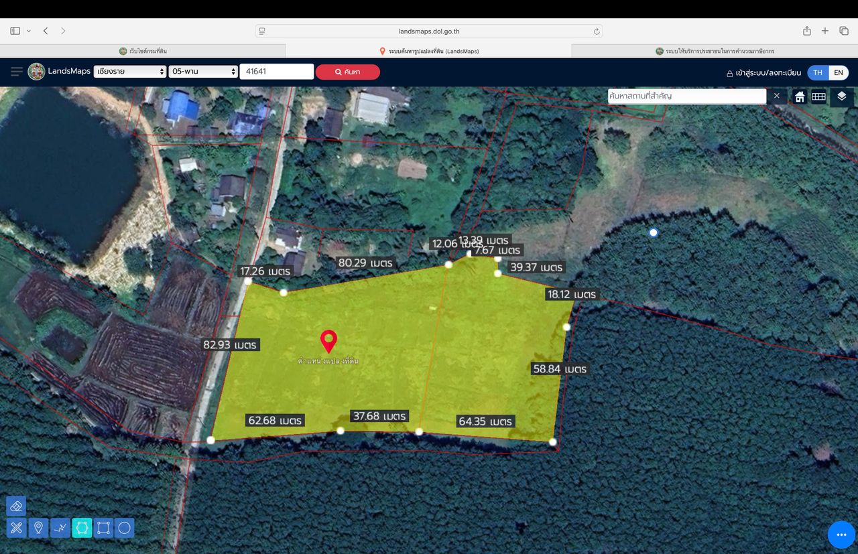Expand the Safari sidebar options chevron
Image resolution: width=858 pixels, height=554 pixels.
tap(29, 31)
